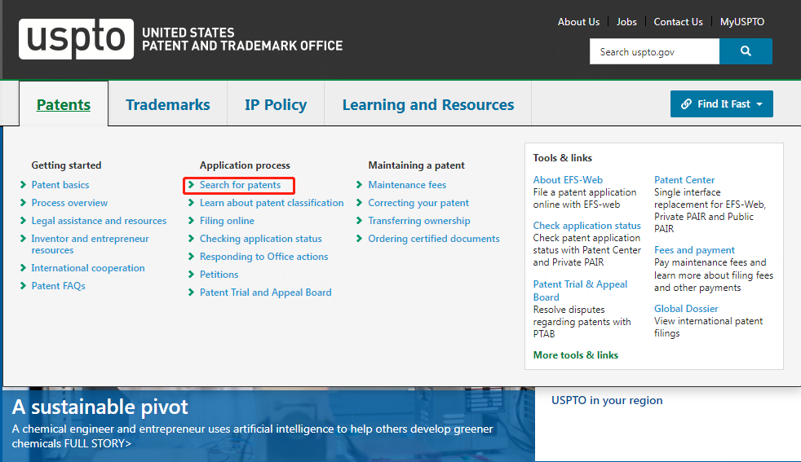The height and width of the screenshot is (462, 801).
Task: Open Fees and payment tool link
Action: (694, 250)
